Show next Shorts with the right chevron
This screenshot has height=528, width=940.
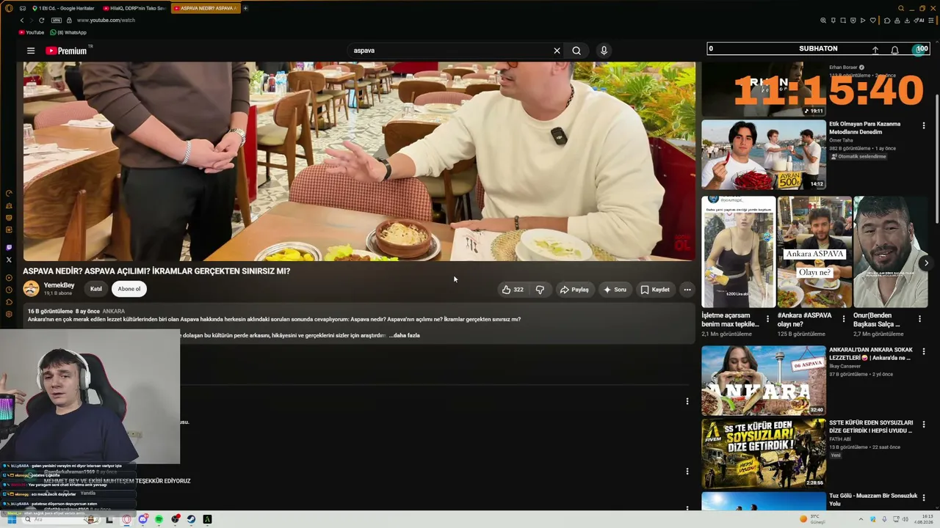[926, 263]
